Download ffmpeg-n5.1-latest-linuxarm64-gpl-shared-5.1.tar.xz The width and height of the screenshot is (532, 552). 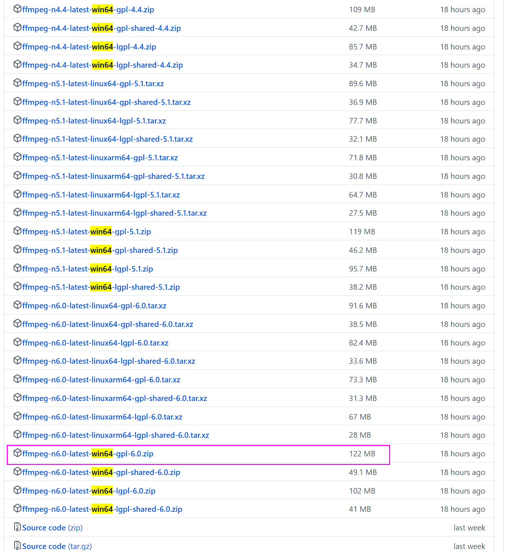(114, 176)
